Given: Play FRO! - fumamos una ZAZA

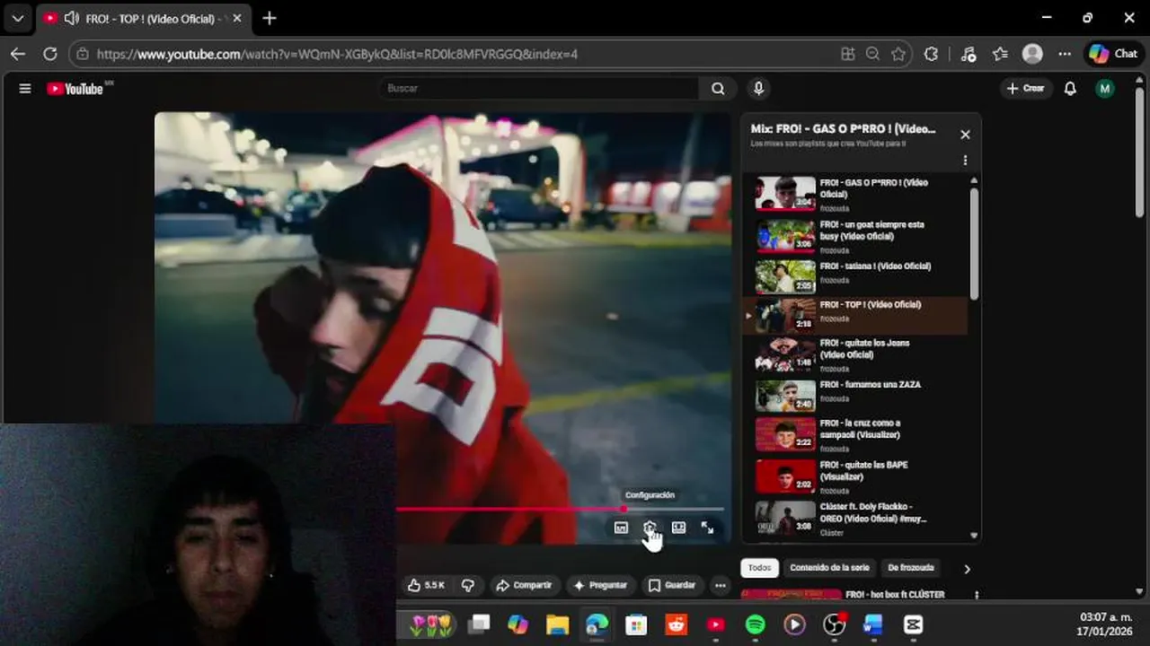Looking at the screenshot, I should (854, 395).
